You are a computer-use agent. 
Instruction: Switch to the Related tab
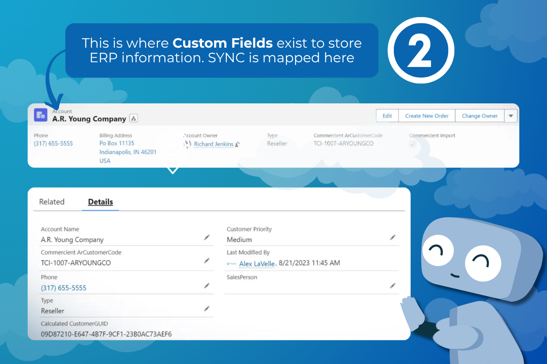click(52, 202)
